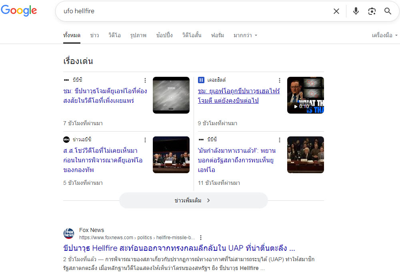400x274 pixels.
Task: Open Google Lens image search icon
Action: 372,11
